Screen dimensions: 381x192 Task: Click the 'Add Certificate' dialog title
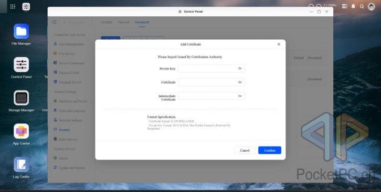coord(190,44)
